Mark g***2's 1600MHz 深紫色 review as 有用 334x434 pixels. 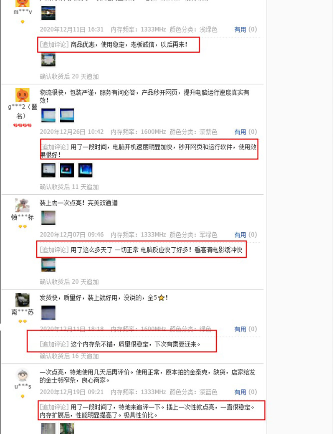tap(240, 132)
